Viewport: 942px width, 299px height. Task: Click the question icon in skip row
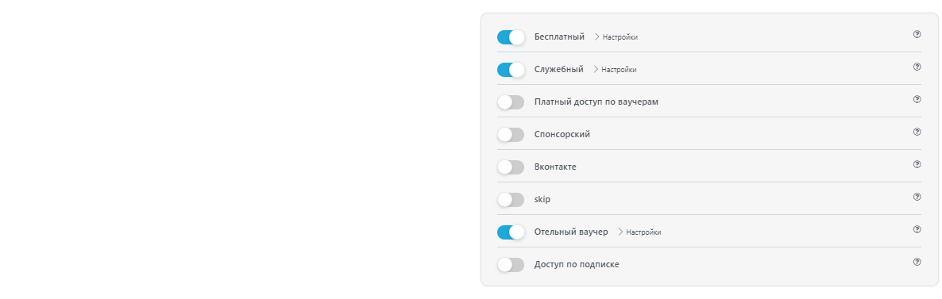[917, 197]
